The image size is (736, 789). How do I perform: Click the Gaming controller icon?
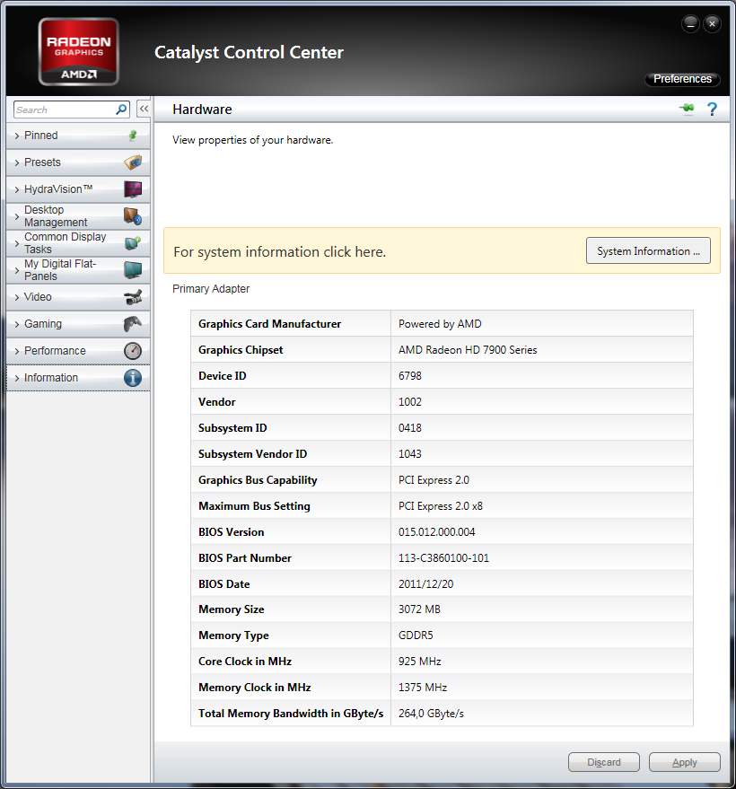tap(133, 323)
